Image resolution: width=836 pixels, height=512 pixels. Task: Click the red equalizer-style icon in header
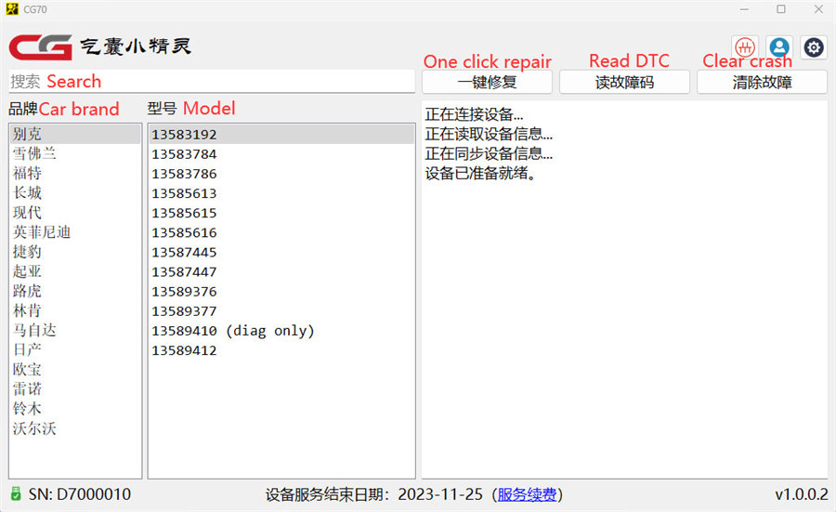click(x=745, y=46)
